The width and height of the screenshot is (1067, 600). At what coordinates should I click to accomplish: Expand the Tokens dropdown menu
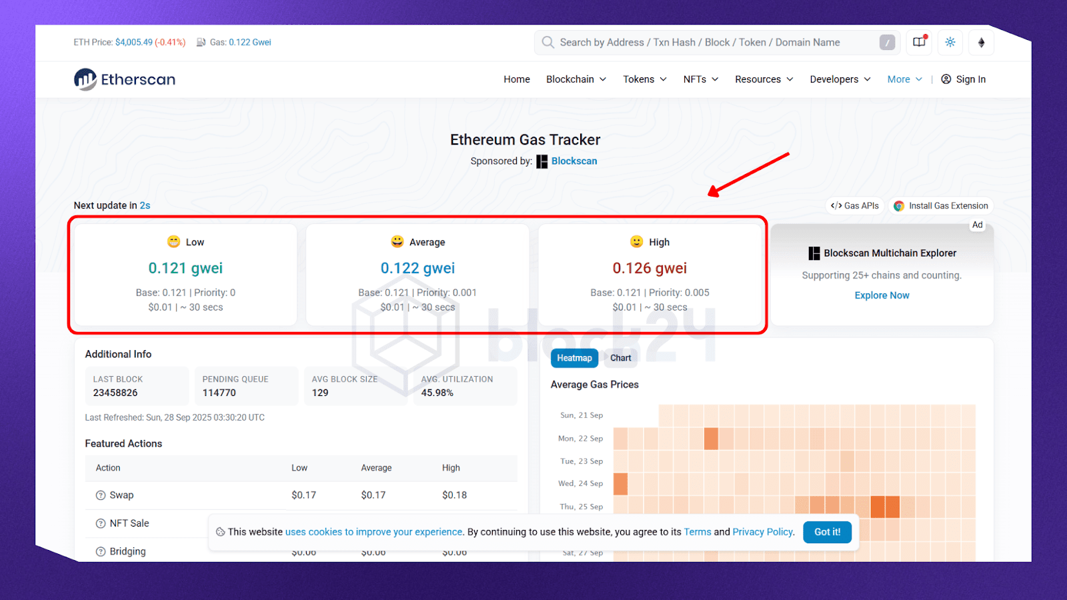click(644, 79)
